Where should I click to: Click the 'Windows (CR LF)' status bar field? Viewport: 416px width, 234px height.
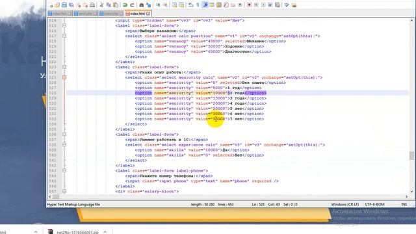tap(345, 204)
